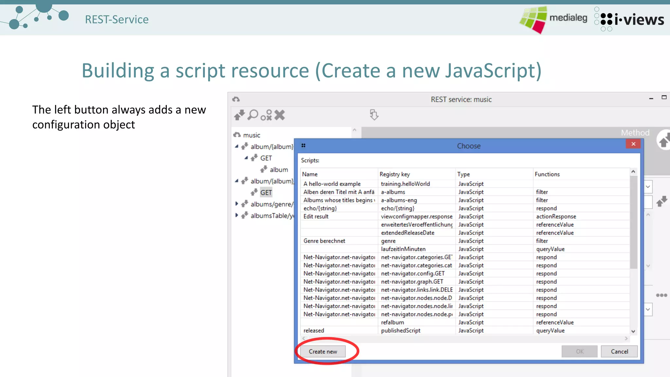Select the 'released' script row
This screenshot has height=377, width=670.
pyautogui.click(x=465, y=331)
